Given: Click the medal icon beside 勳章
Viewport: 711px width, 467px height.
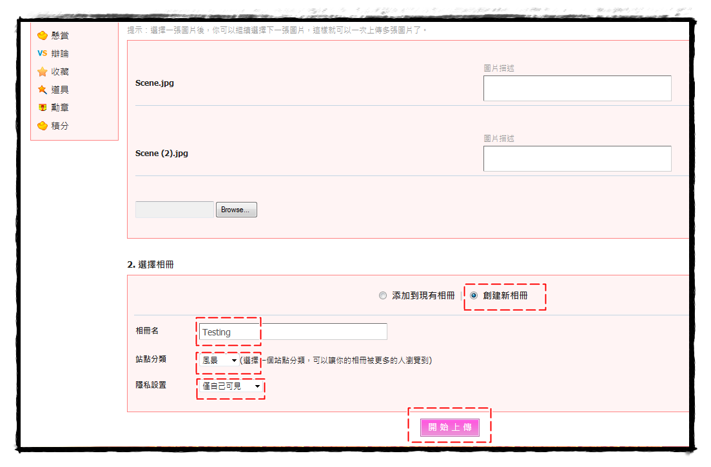Looking at the screenshot, I should pyautogui.click(x=43, y=108).
